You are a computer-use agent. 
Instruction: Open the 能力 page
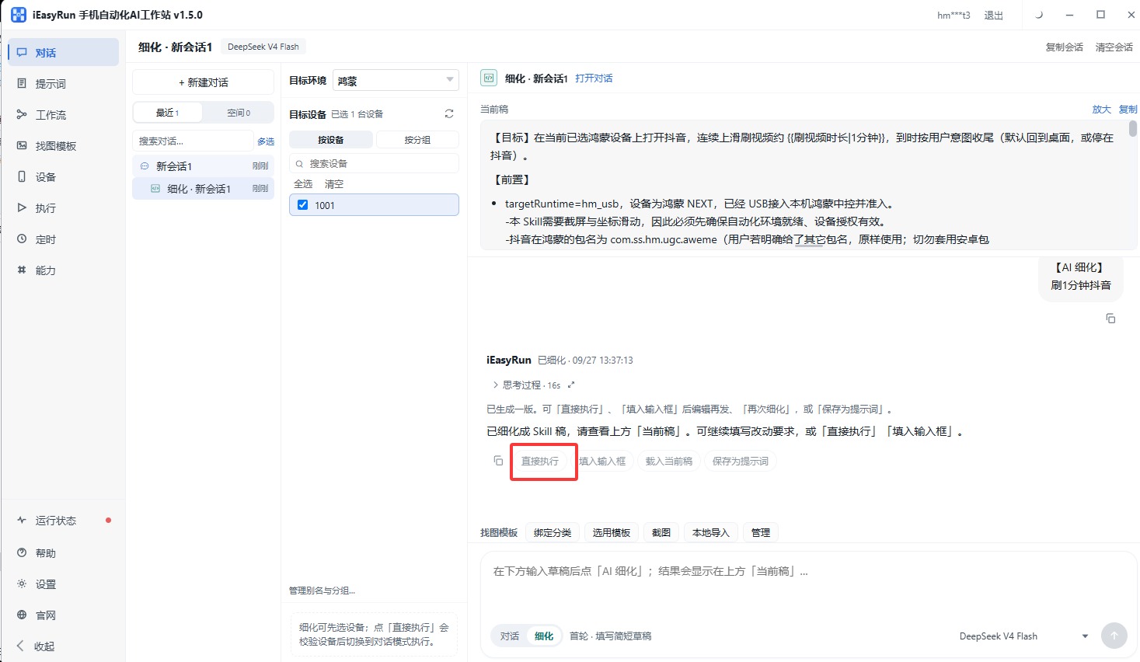tap(64, 270)
